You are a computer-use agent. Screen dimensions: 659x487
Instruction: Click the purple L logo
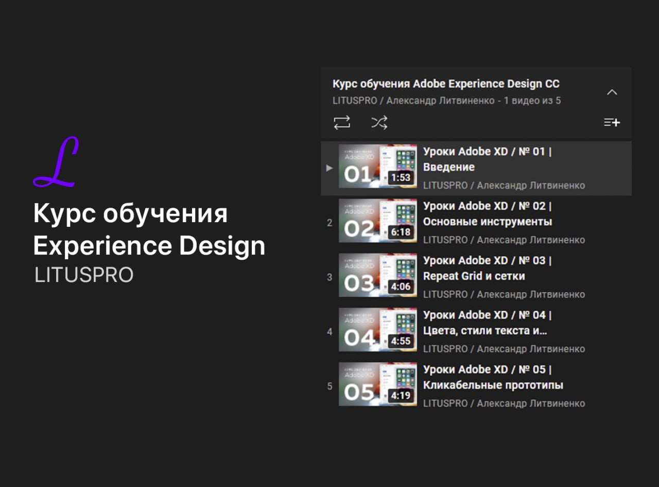click(x=56, y=162)
